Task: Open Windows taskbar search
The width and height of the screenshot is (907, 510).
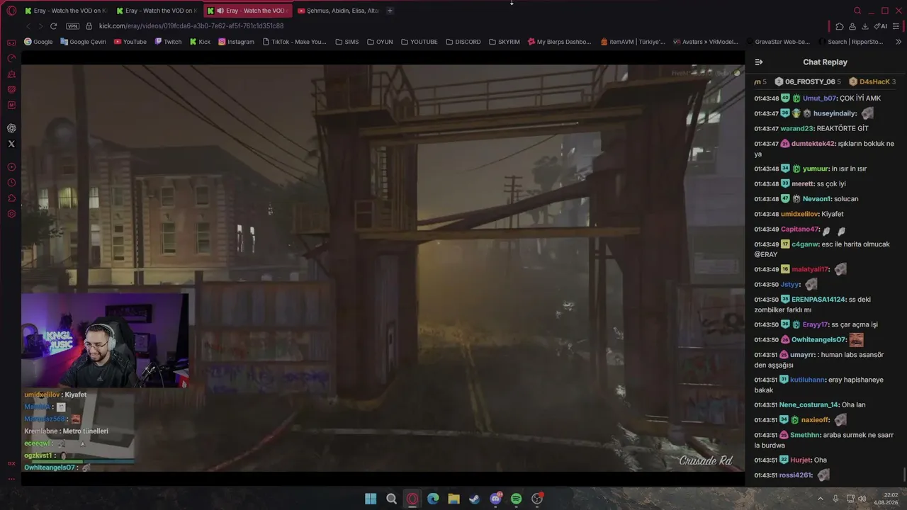Action: pos(391,499)
